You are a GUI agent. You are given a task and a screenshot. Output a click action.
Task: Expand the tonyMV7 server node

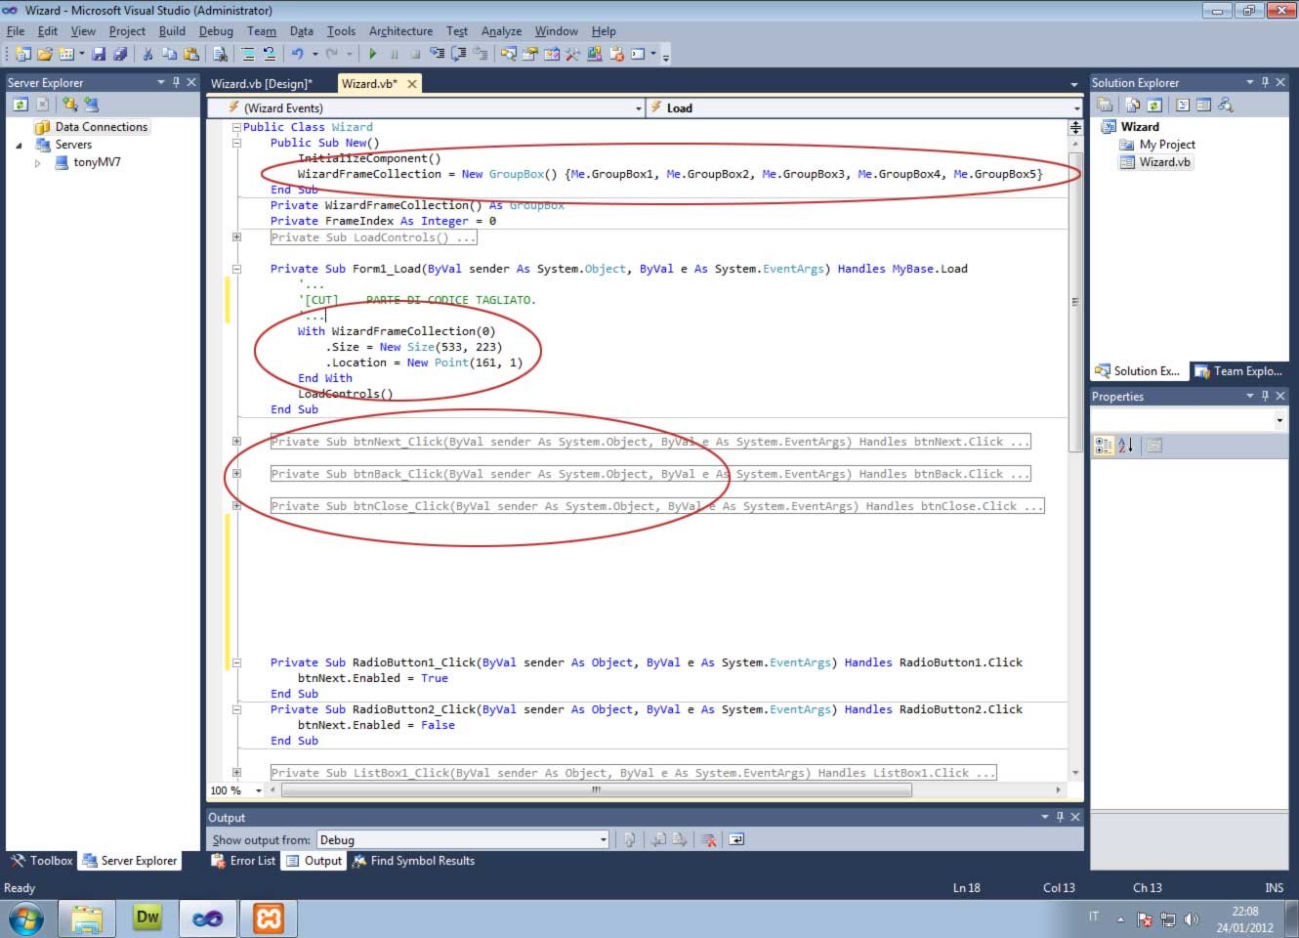[38, 163]
